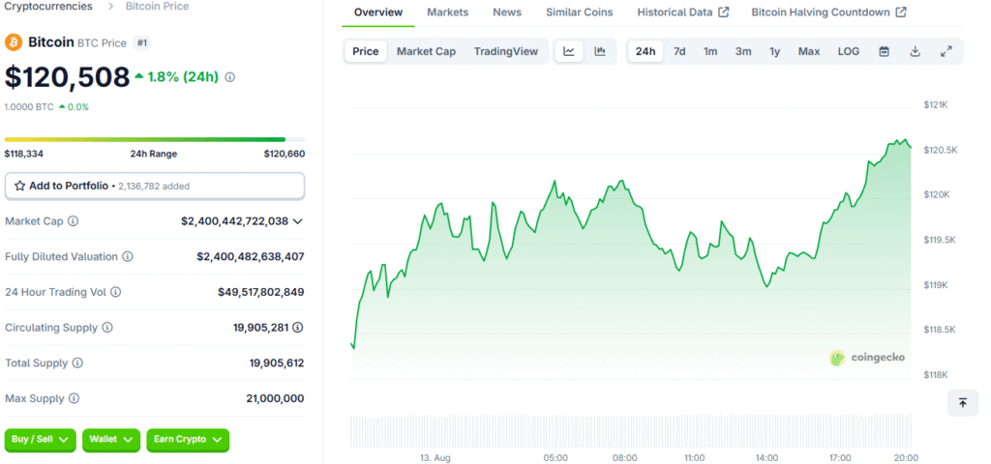Click Add to Portfolio button
Image resolution: width=991 pixels, height=464 pixels.
(155, 187)
